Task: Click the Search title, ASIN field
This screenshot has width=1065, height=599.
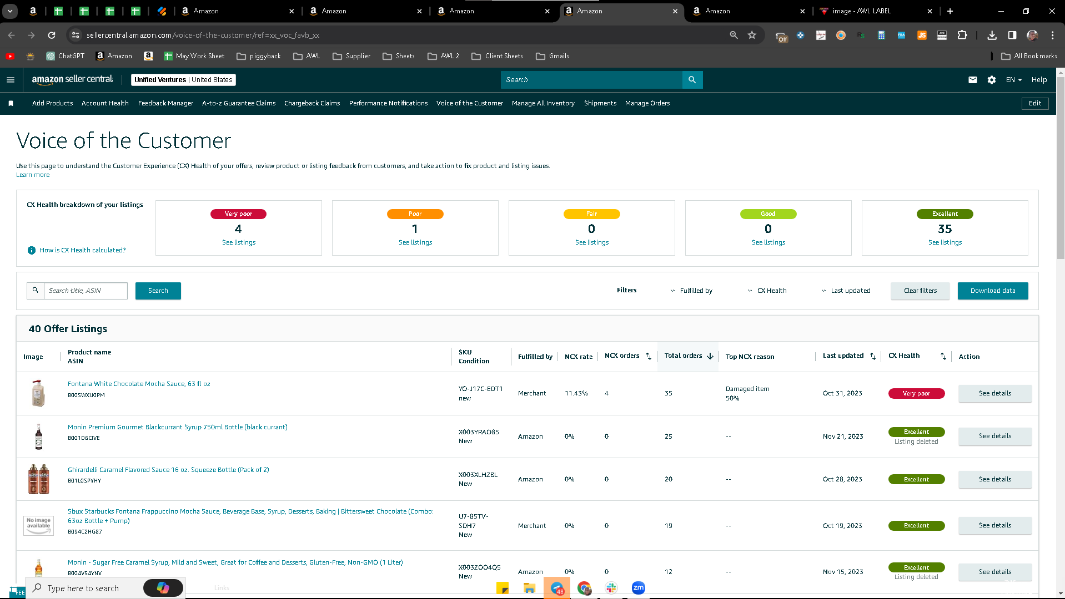Action: (86, 291)
